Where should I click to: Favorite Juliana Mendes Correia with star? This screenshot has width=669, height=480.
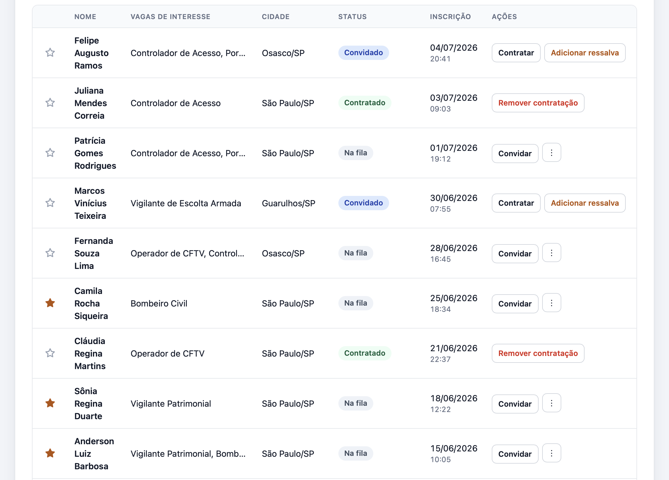(x=50, y=103)
